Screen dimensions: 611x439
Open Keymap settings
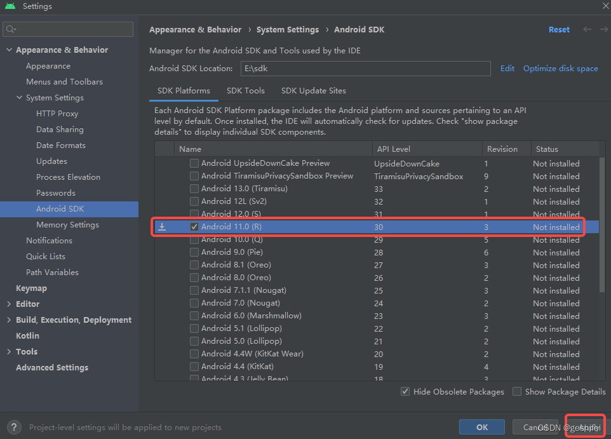pyautogui.click(x=31, y=288)
